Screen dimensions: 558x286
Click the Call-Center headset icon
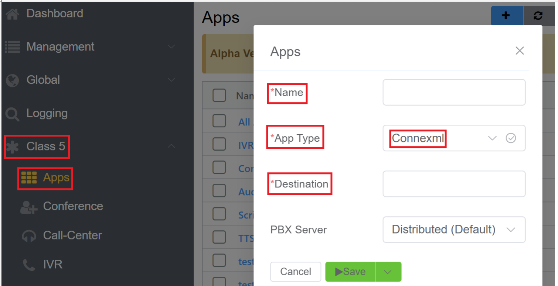(x=29, y=236)
